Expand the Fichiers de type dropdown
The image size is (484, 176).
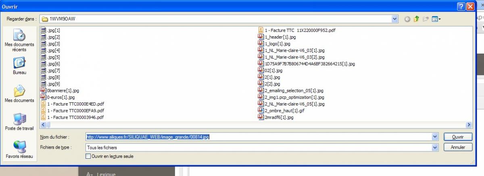point(435,148)
